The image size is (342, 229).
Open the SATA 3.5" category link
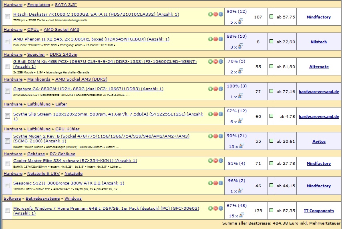66,4
